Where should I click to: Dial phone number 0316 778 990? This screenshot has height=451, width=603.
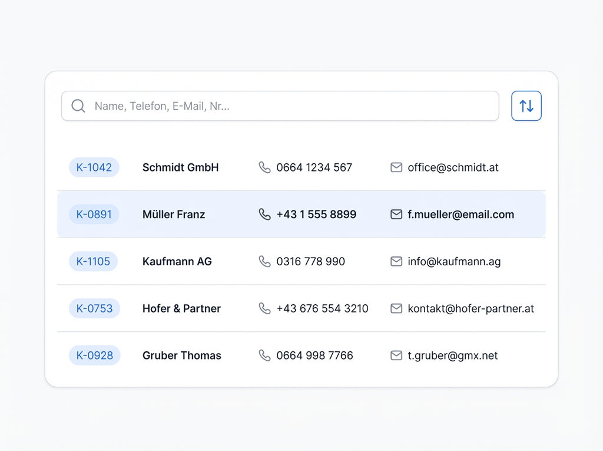pyautogui.click(x=310, y=261)
